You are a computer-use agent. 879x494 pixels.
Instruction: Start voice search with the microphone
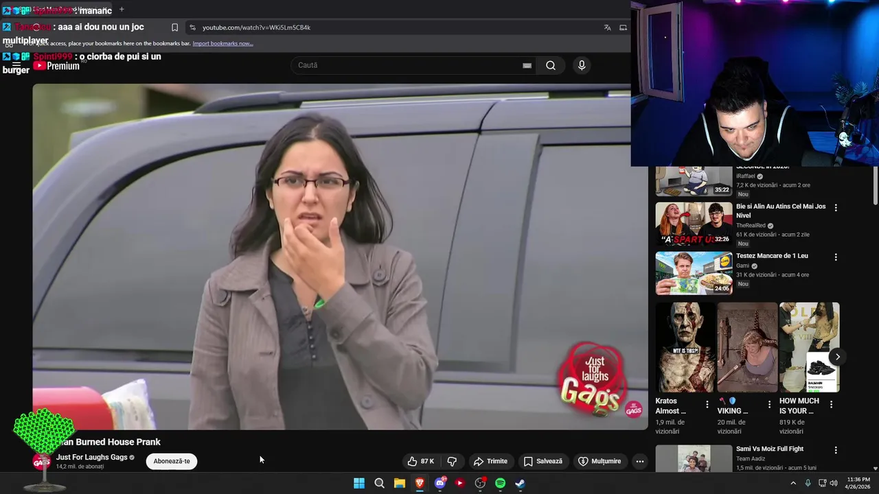point(582,65)
